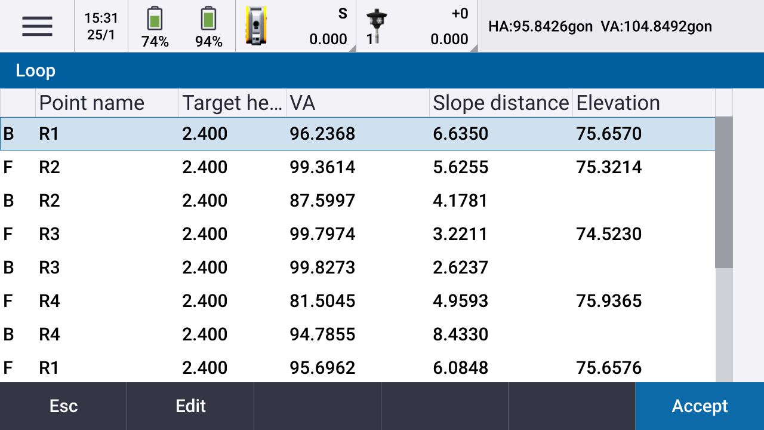Click the Slope distance column header

501,103
